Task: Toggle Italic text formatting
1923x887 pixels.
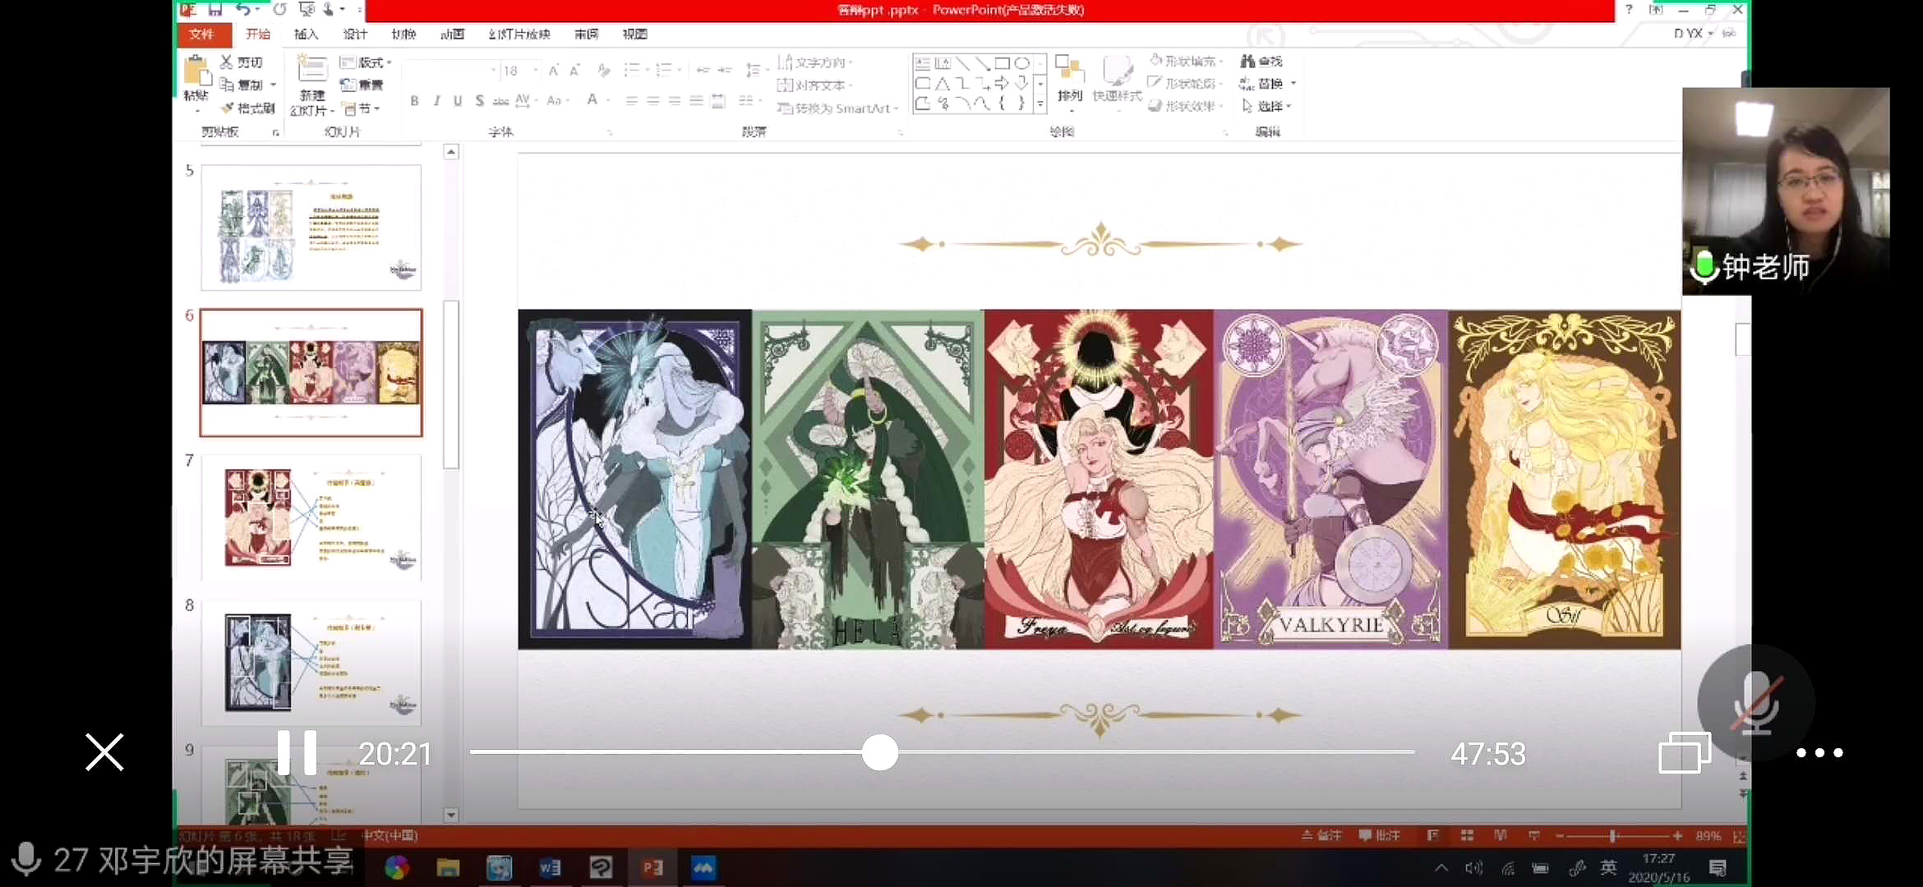Action: (436, 100)
